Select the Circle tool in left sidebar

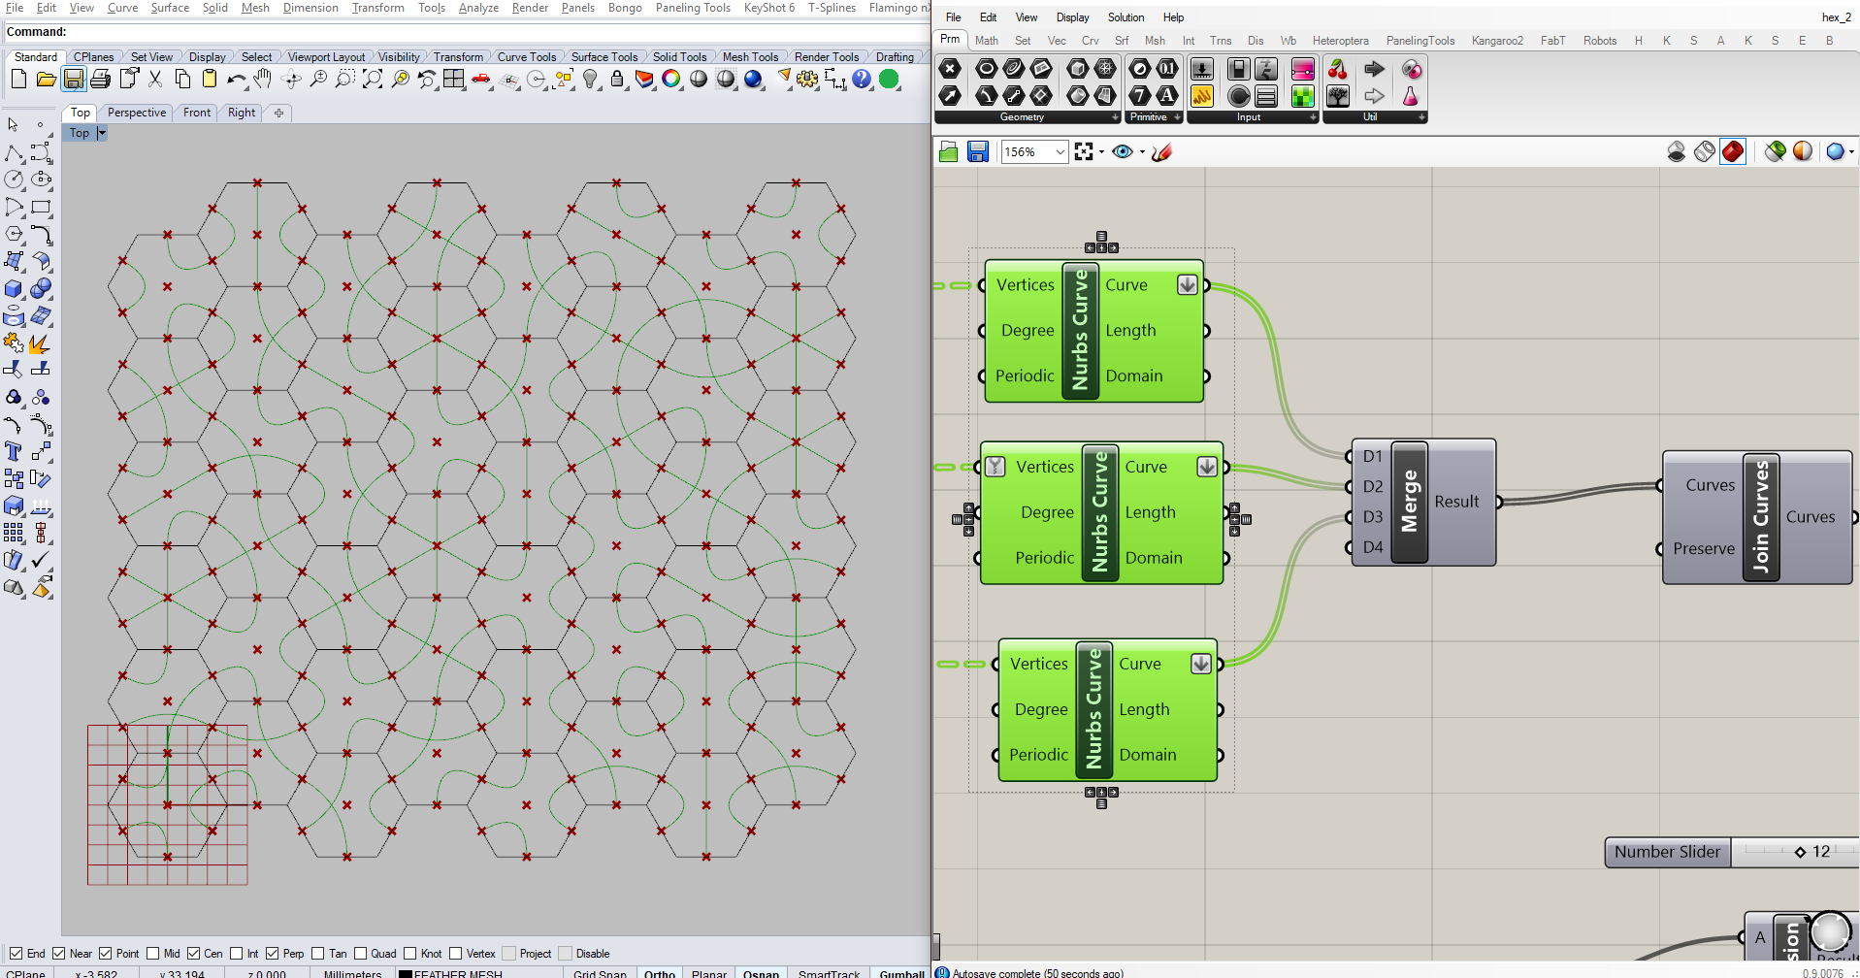coord(14,179)
